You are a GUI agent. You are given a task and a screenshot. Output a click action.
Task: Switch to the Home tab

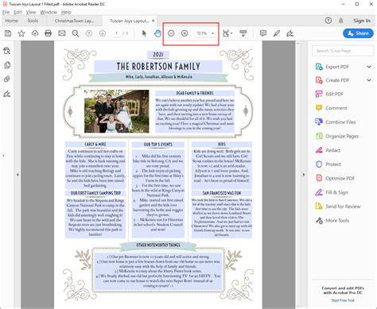(12, 21)
